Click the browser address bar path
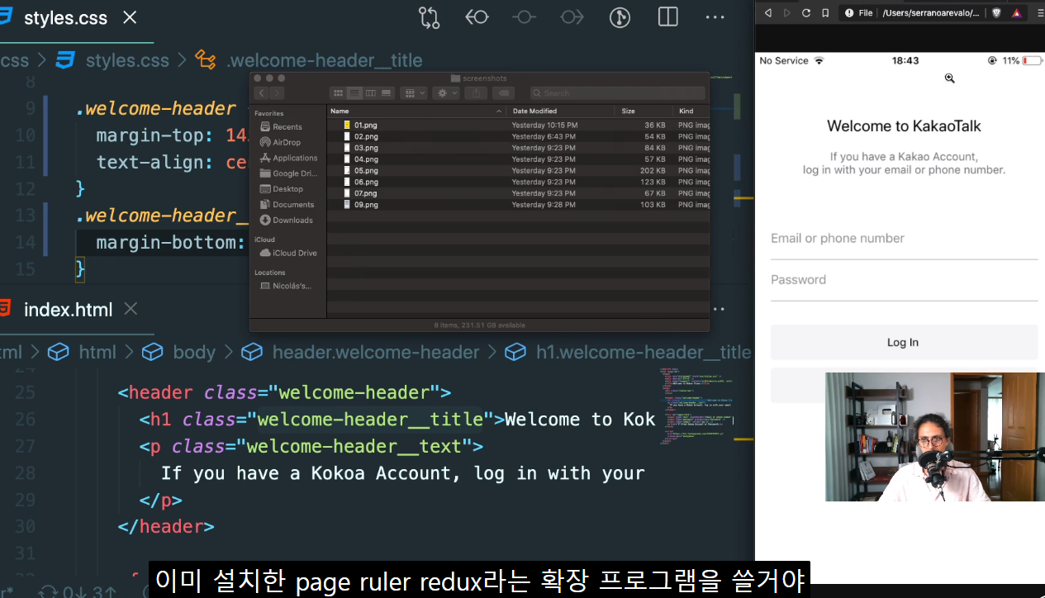This screenshot has height=598, width=1045. coord(929,12)
